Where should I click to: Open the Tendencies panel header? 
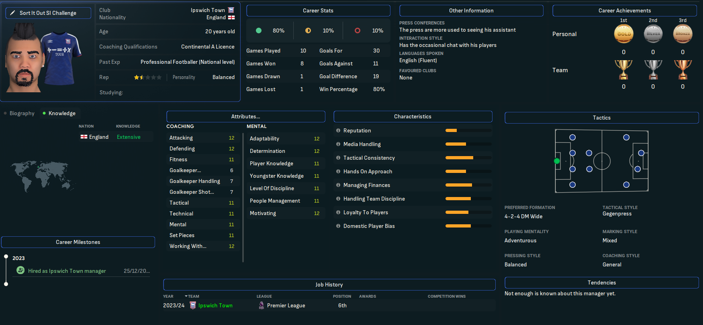[602, 282]
